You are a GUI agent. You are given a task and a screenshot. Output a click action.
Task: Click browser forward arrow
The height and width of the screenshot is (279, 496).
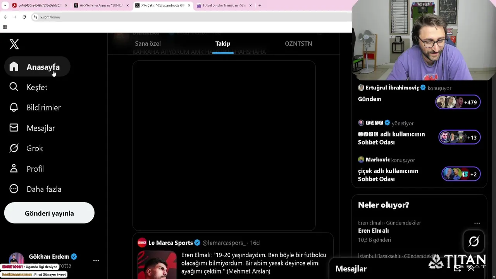(15, 17)
